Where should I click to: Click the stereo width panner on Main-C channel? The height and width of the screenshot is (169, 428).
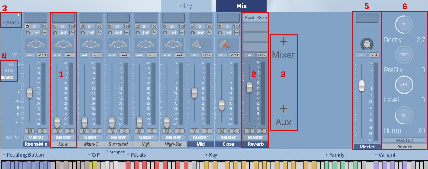pyautogui.click(x=91, y=44)
